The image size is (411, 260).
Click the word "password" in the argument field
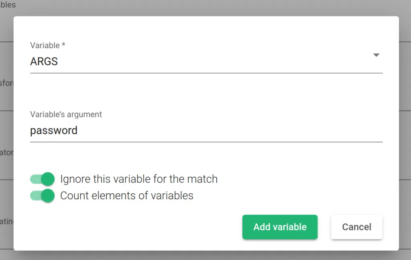[x=54, y=131]
